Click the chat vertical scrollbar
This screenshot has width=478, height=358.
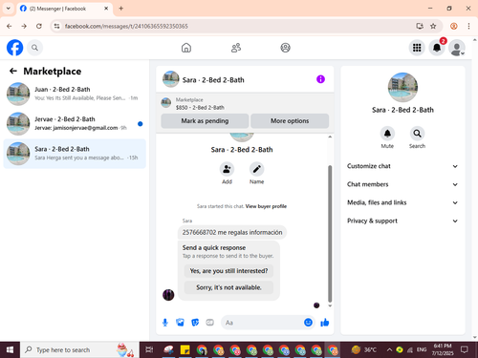(330, 234)
